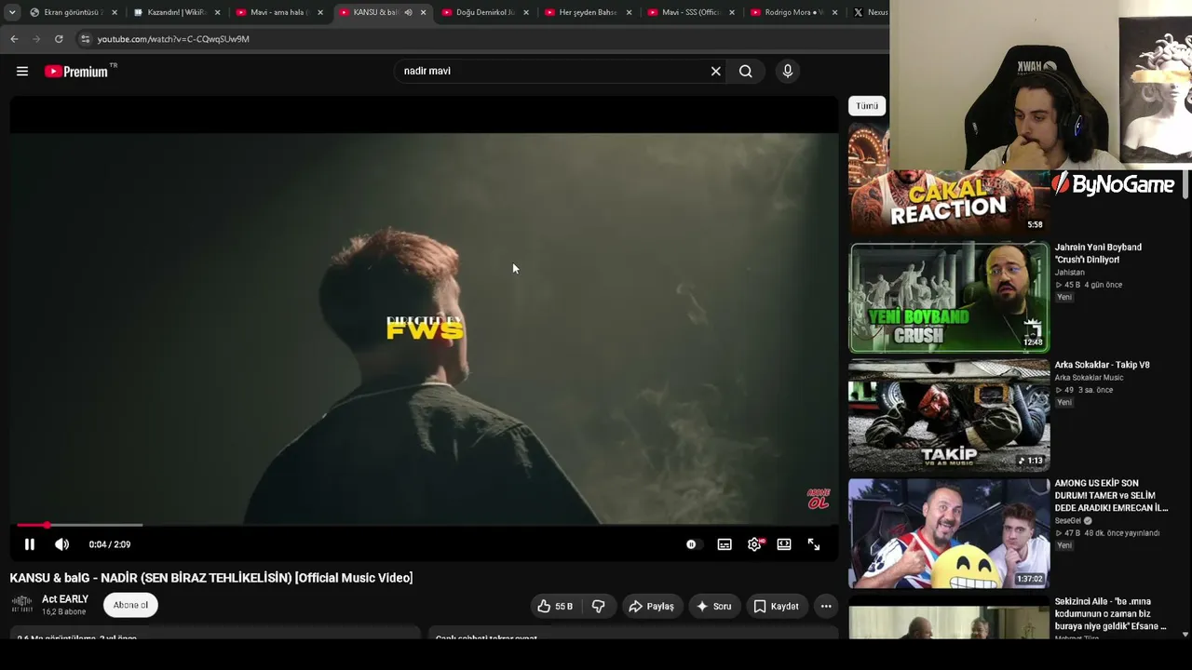Open 'Jahrein Yeni Boyband' video title
1192x670 pixels.
click(1098, 253)
